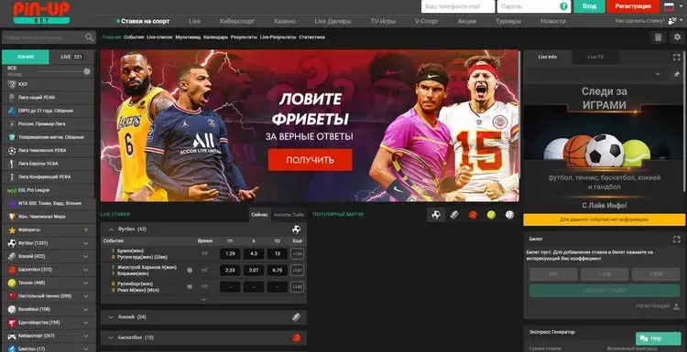Expand the Футбол (1331) sidebar category

[86, 243]
